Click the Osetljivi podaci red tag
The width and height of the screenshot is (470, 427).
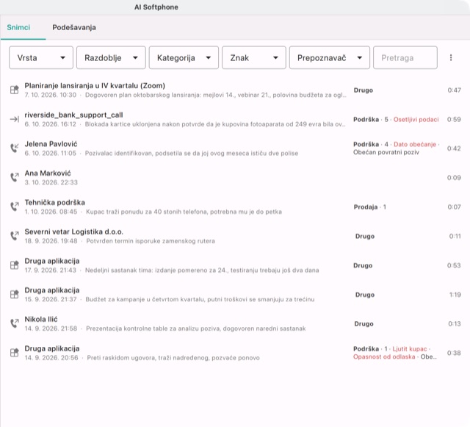click(416, 120)
